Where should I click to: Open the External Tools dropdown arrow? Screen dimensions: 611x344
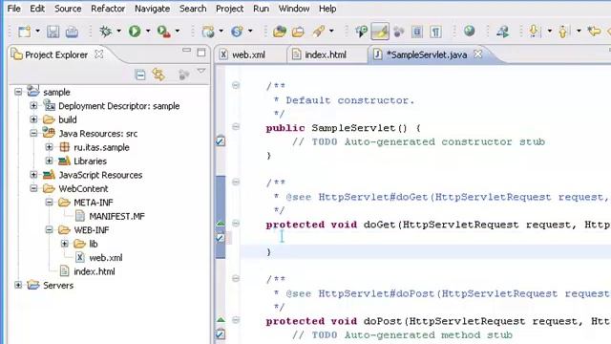178,31
